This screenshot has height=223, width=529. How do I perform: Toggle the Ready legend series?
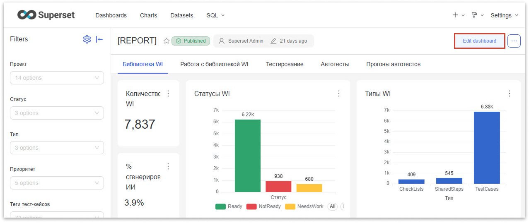click(x=229, y=206)
